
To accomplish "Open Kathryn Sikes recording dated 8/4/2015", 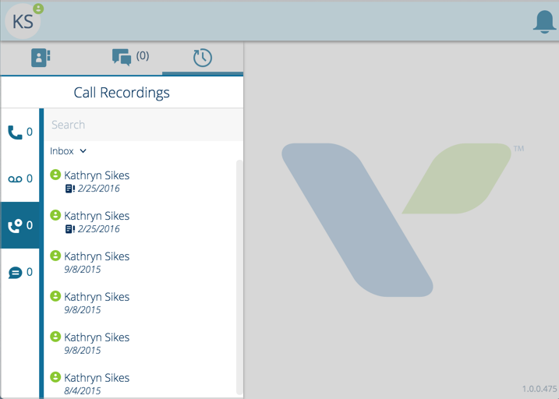I will 140,383.
